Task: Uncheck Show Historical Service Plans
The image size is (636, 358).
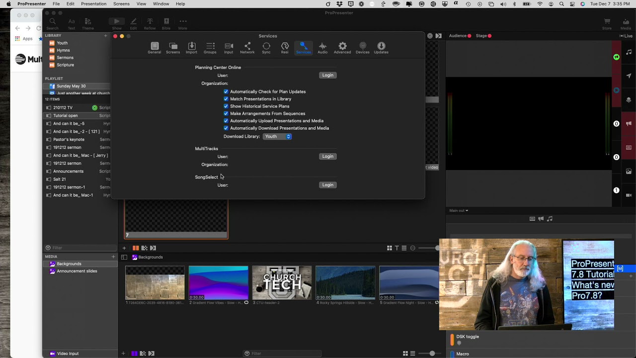Action: (226, 106)
